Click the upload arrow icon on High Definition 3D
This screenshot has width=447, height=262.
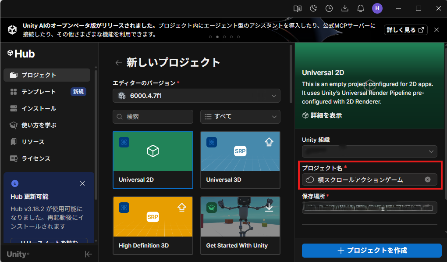tap(181, 207)
